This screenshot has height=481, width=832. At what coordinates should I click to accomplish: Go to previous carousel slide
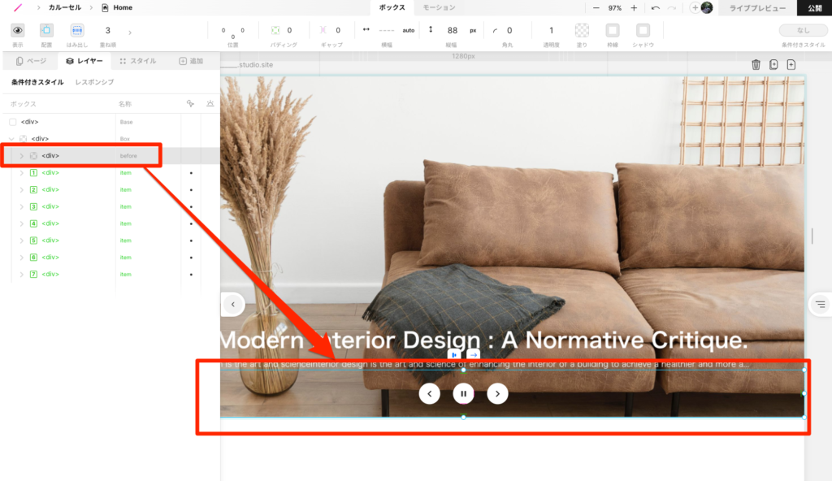[x=429, y=394]
